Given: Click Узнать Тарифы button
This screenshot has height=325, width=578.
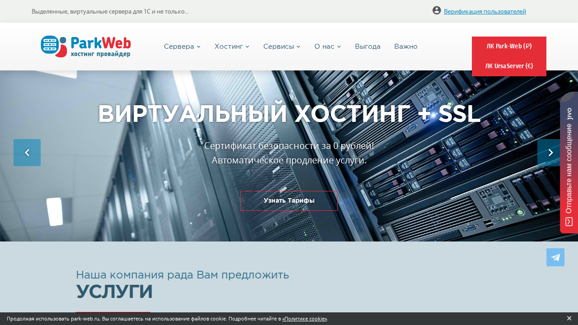Looking at the screenshot, I should (x=289, y=200).
